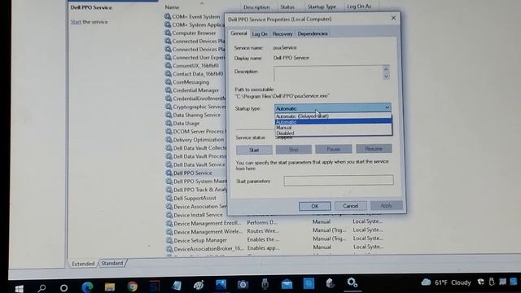Click gear icon beside Dell Data Vault Service
The width and height of the screenshot is (521, 293).
point(169,164)
